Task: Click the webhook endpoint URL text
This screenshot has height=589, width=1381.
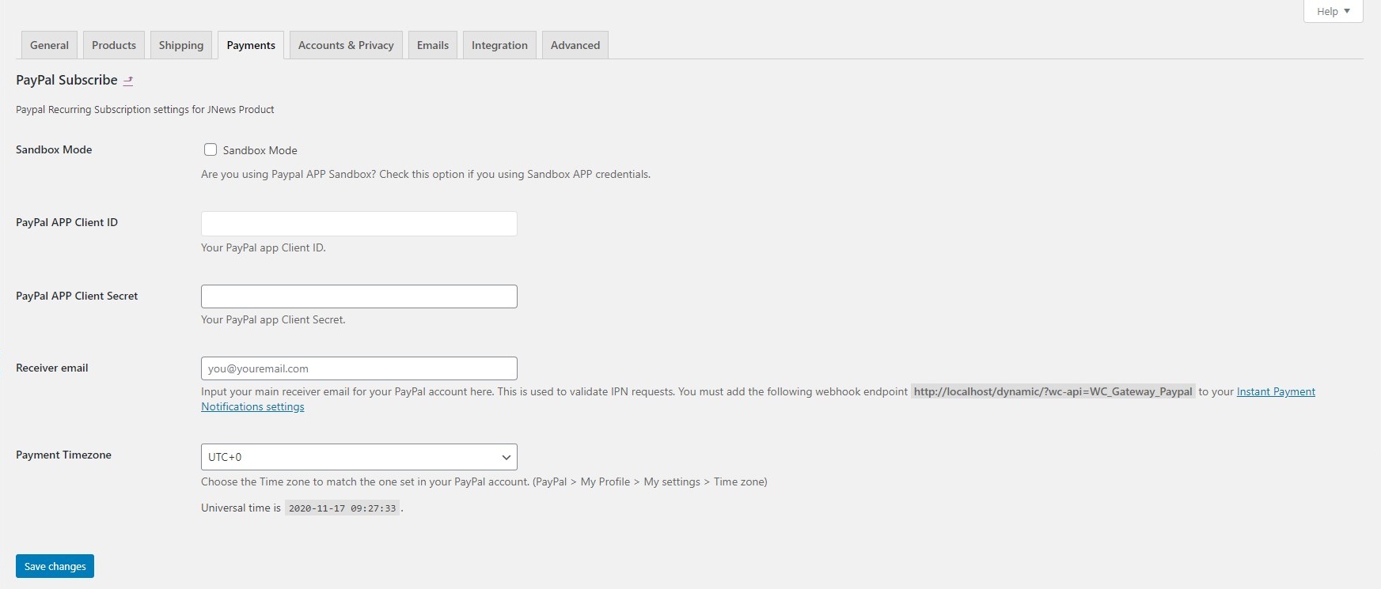Action: coord(1053,391)
